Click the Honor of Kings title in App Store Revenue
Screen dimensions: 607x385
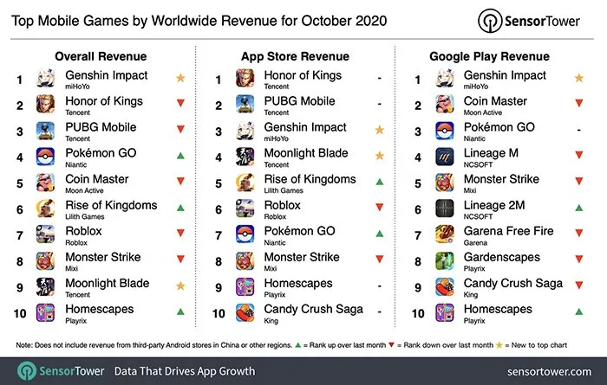[302, 75]
